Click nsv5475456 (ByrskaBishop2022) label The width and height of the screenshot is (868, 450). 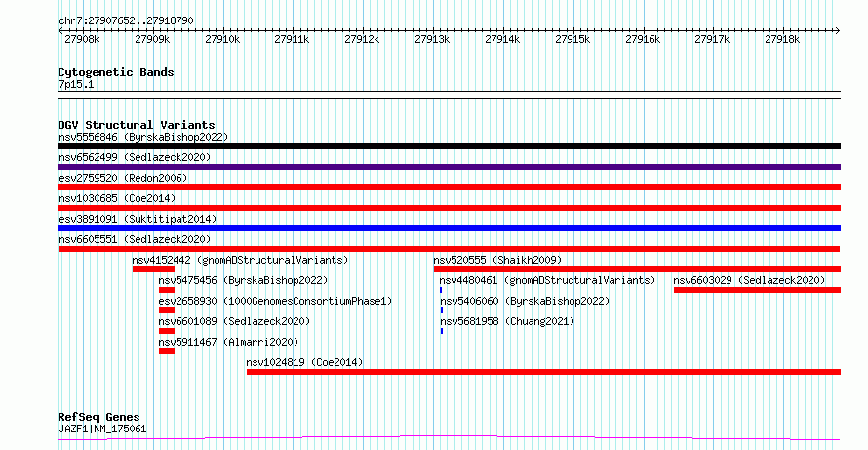click(x=243, y=280)
